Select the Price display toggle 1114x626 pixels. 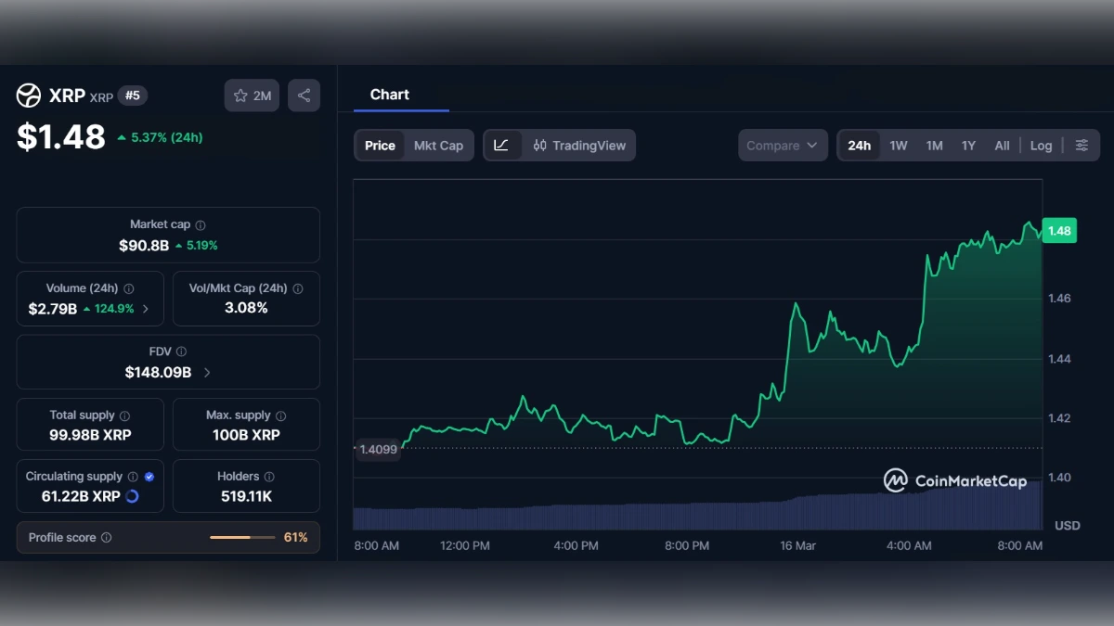pos(380,145)
